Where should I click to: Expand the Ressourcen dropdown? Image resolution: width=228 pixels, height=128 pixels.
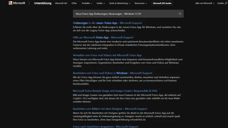141,3
